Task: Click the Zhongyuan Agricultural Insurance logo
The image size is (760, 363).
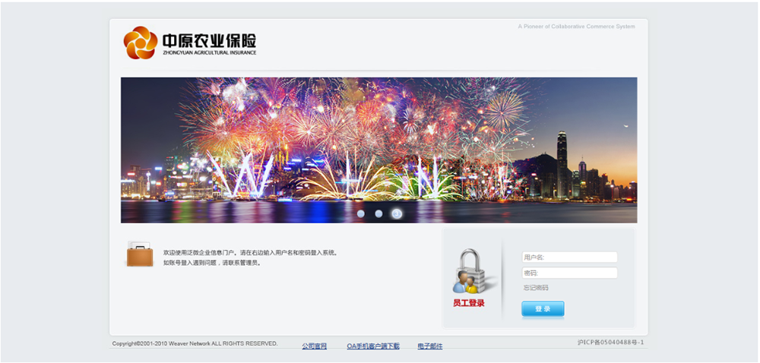Action: click(x=190, y=43)
